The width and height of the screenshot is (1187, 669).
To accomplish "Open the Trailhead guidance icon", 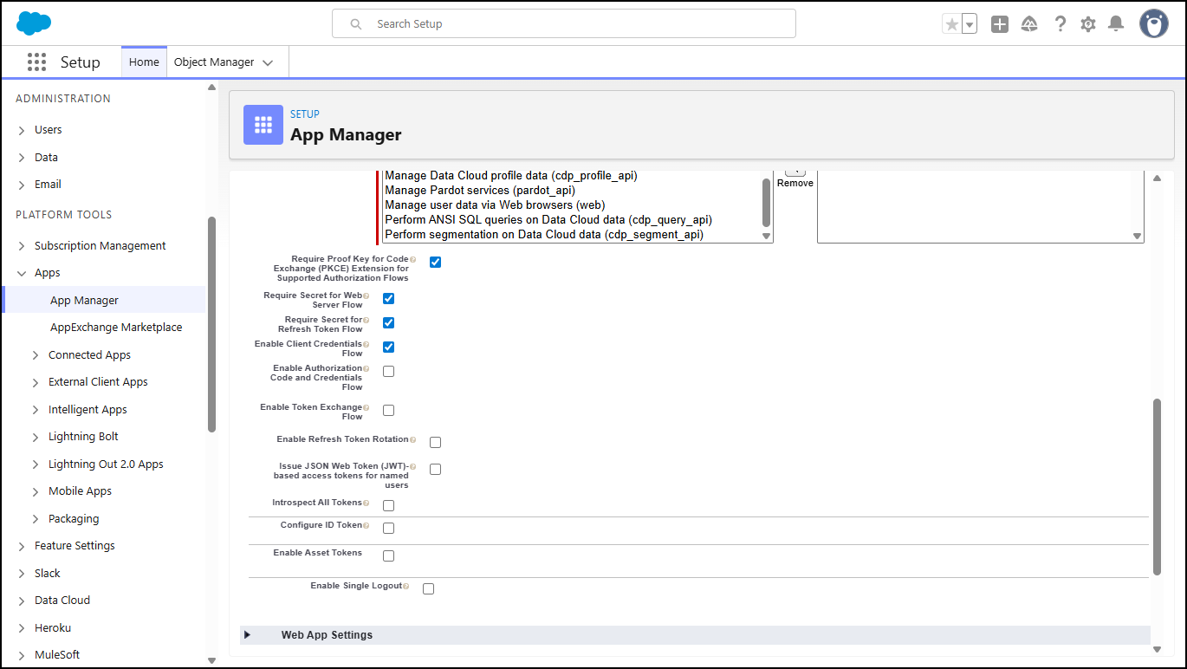I will coord(1029,24).
